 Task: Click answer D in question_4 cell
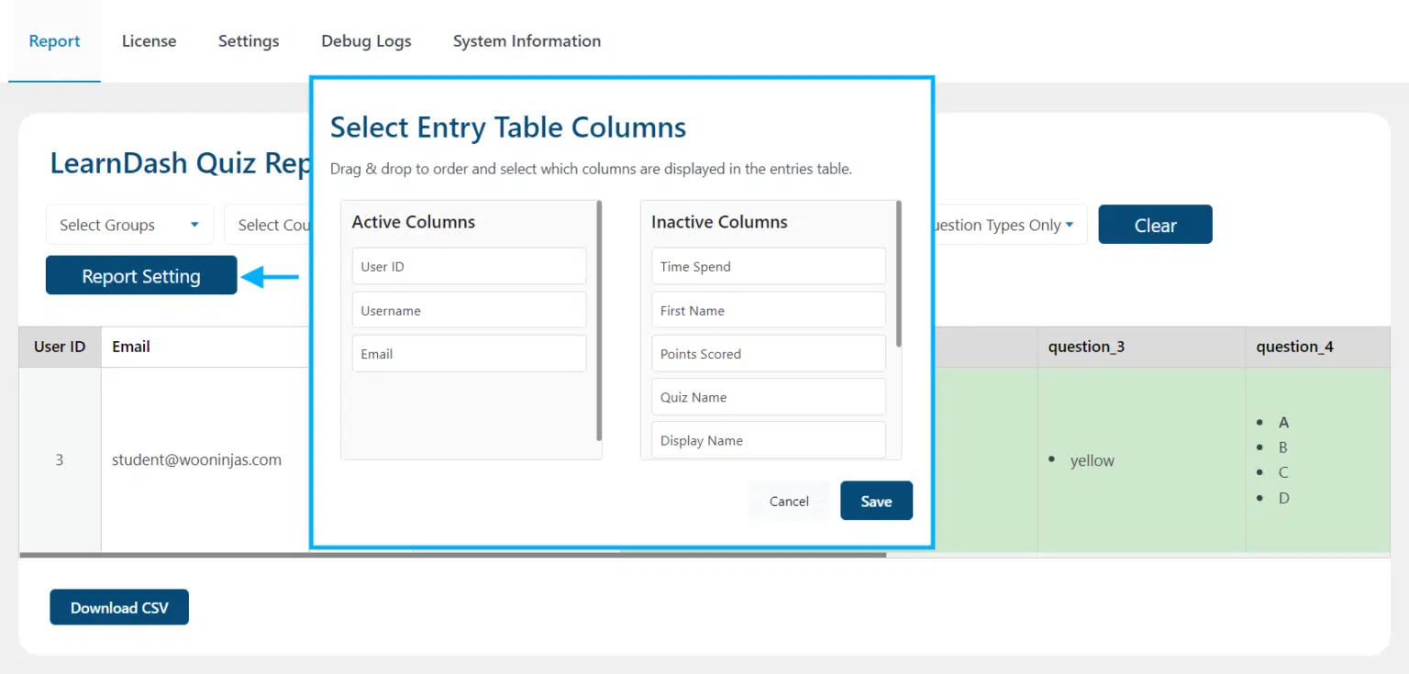click(1283, 498)
